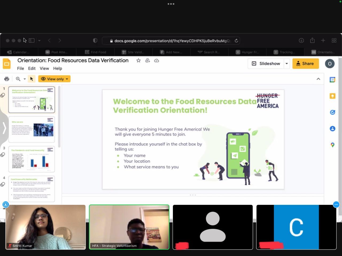Click the presentation title text
The width and height of the screenshot is (342, 256).
[x=73, y=60]
